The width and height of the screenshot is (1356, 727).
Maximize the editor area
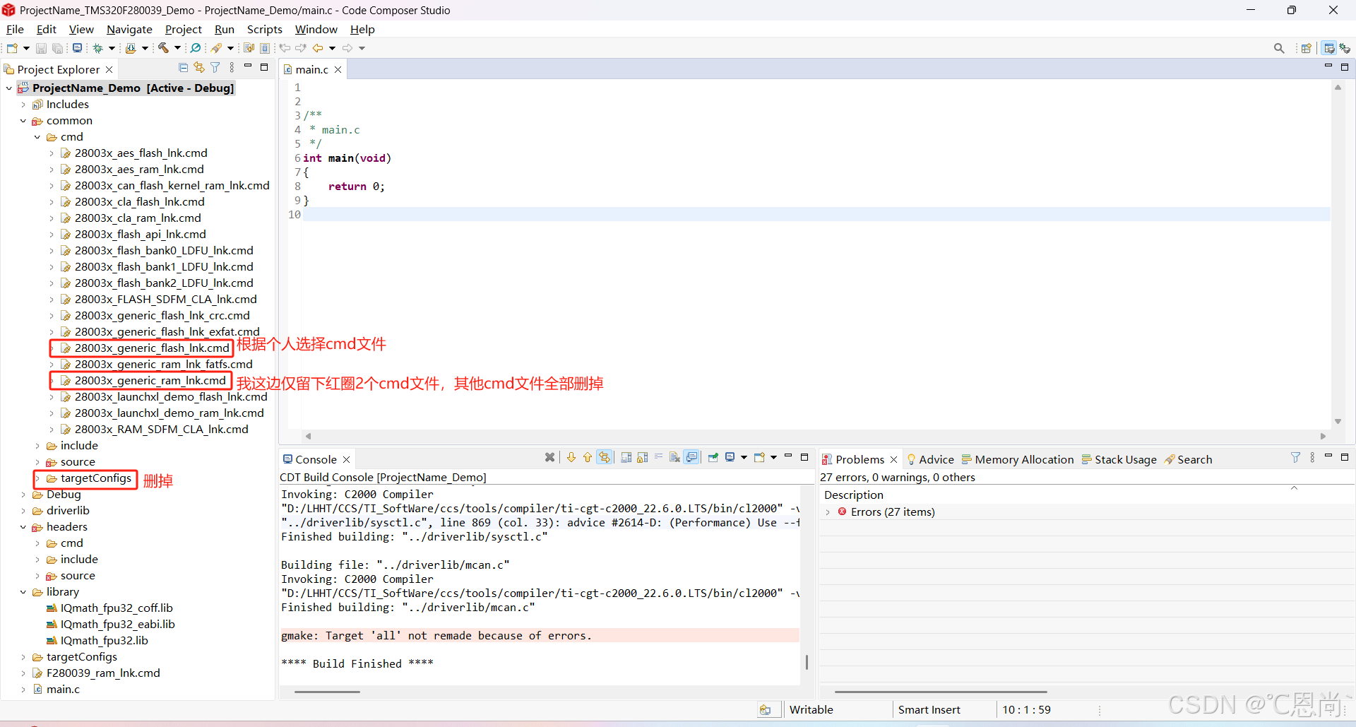(x=1345, y=66)
